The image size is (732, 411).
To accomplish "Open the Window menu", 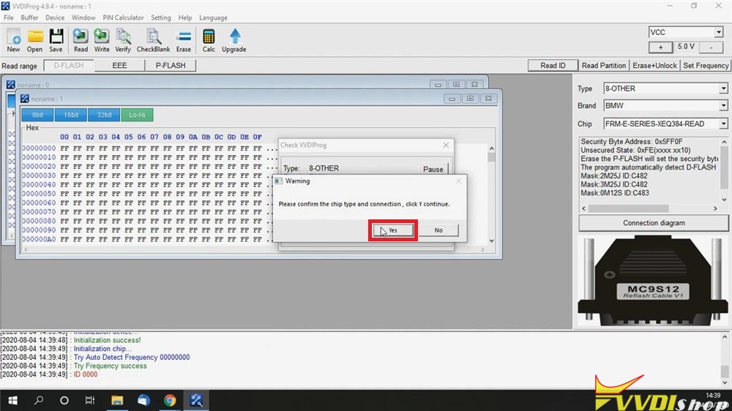I will (83, 18).
